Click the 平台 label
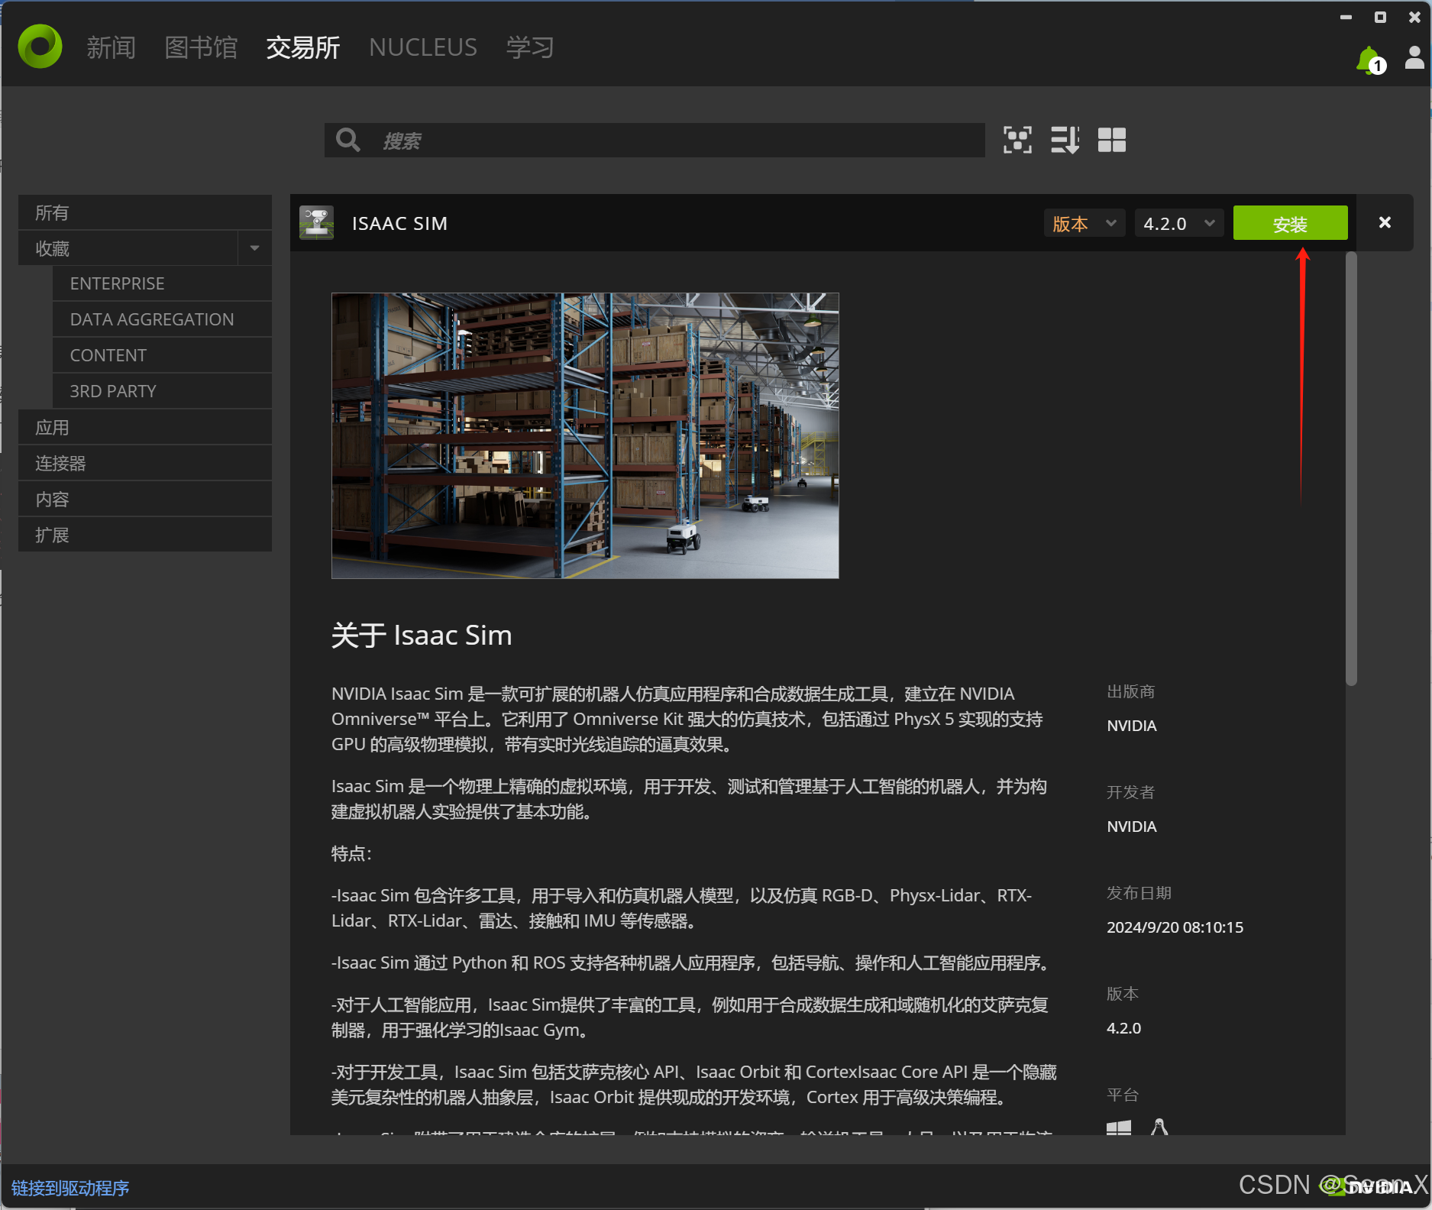This screenshot has height=1210, width=1432. pyautogui.click(x=1123, y=1095)
